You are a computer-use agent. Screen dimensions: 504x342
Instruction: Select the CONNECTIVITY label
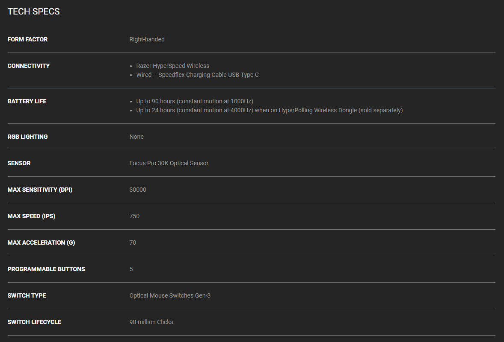[29, 66]
